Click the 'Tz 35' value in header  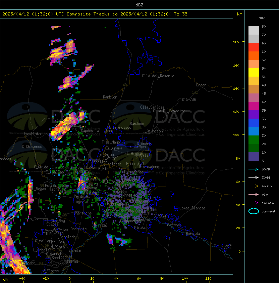(x=181, y=14)
